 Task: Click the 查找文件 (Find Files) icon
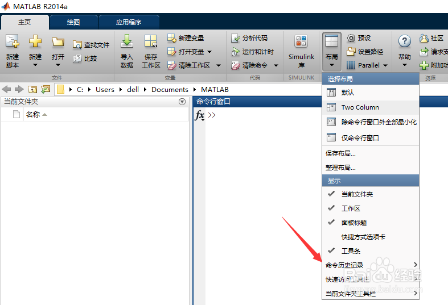tap(77, 45)
